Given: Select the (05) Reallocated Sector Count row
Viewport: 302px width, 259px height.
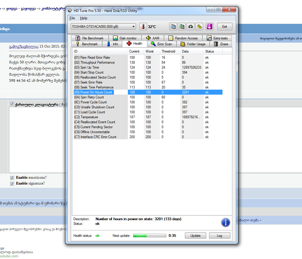Looking at the screenshot, I should click(148, 77).
